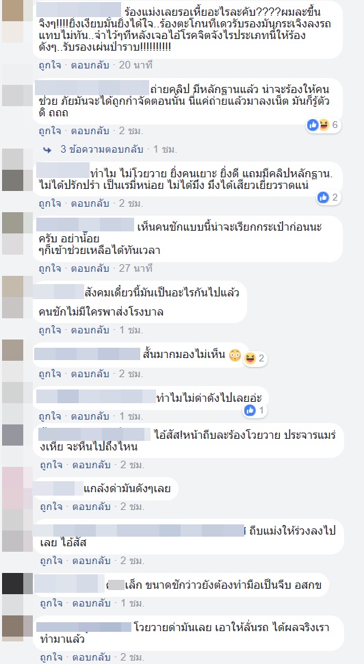Click the avatar of the first comment's author

12,10
